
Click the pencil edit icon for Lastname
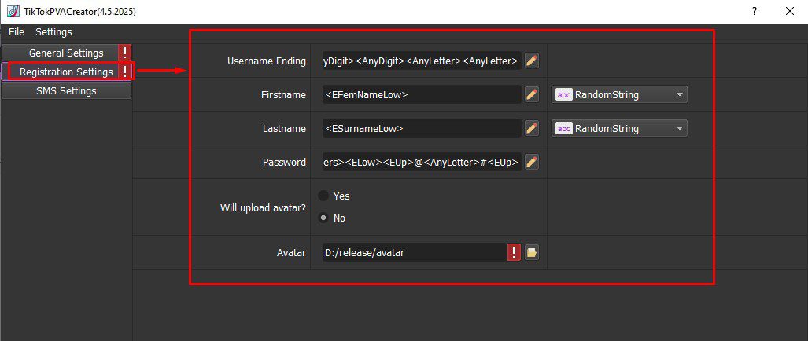coord(532,129)
